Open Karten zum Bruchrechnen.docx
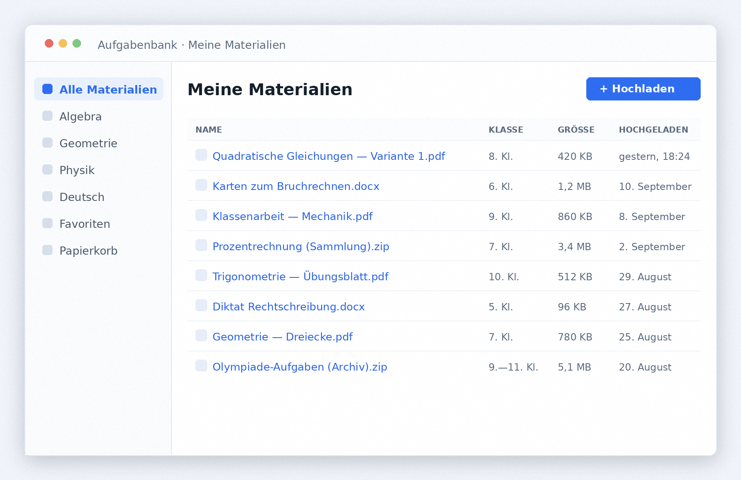This screenshot has height=480, width=741. tap(296, 186)
